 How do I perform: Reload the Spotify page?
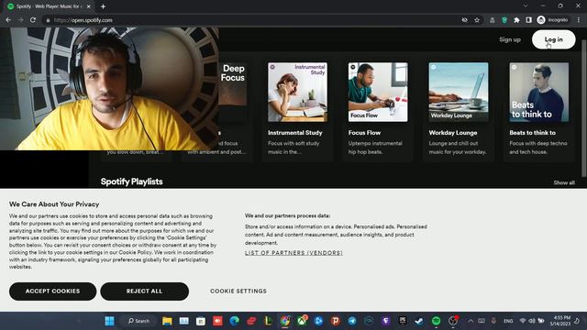coord(33,20)
